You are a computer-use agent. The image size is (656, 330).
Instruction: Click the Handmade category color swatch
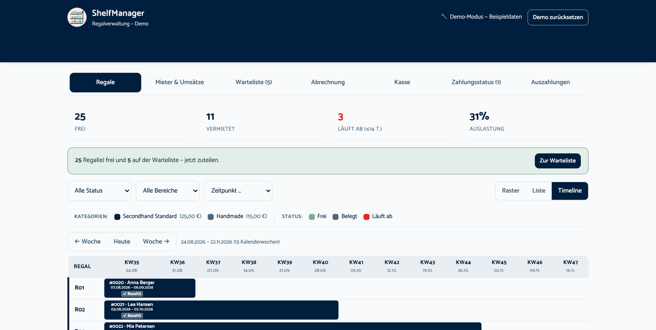point(211,217)
